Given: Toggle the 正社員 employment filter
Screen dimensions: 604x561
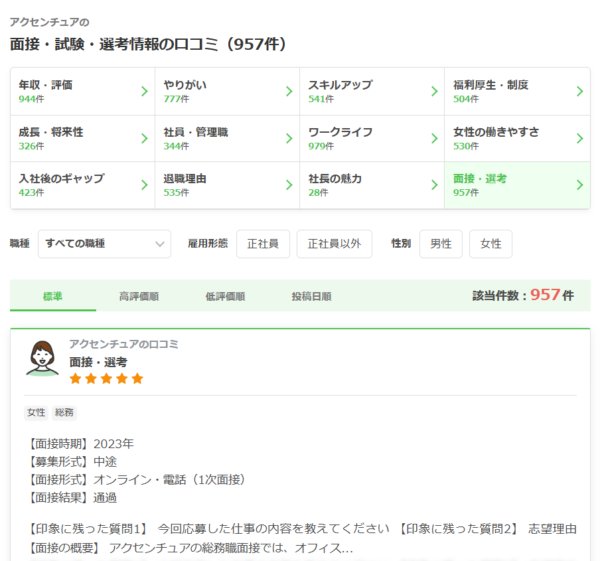Looking at the screenshot, I should (263, 244).
